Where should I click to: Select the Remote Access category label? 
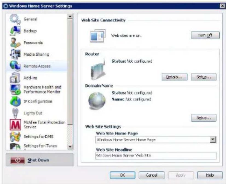pos(37,66)
